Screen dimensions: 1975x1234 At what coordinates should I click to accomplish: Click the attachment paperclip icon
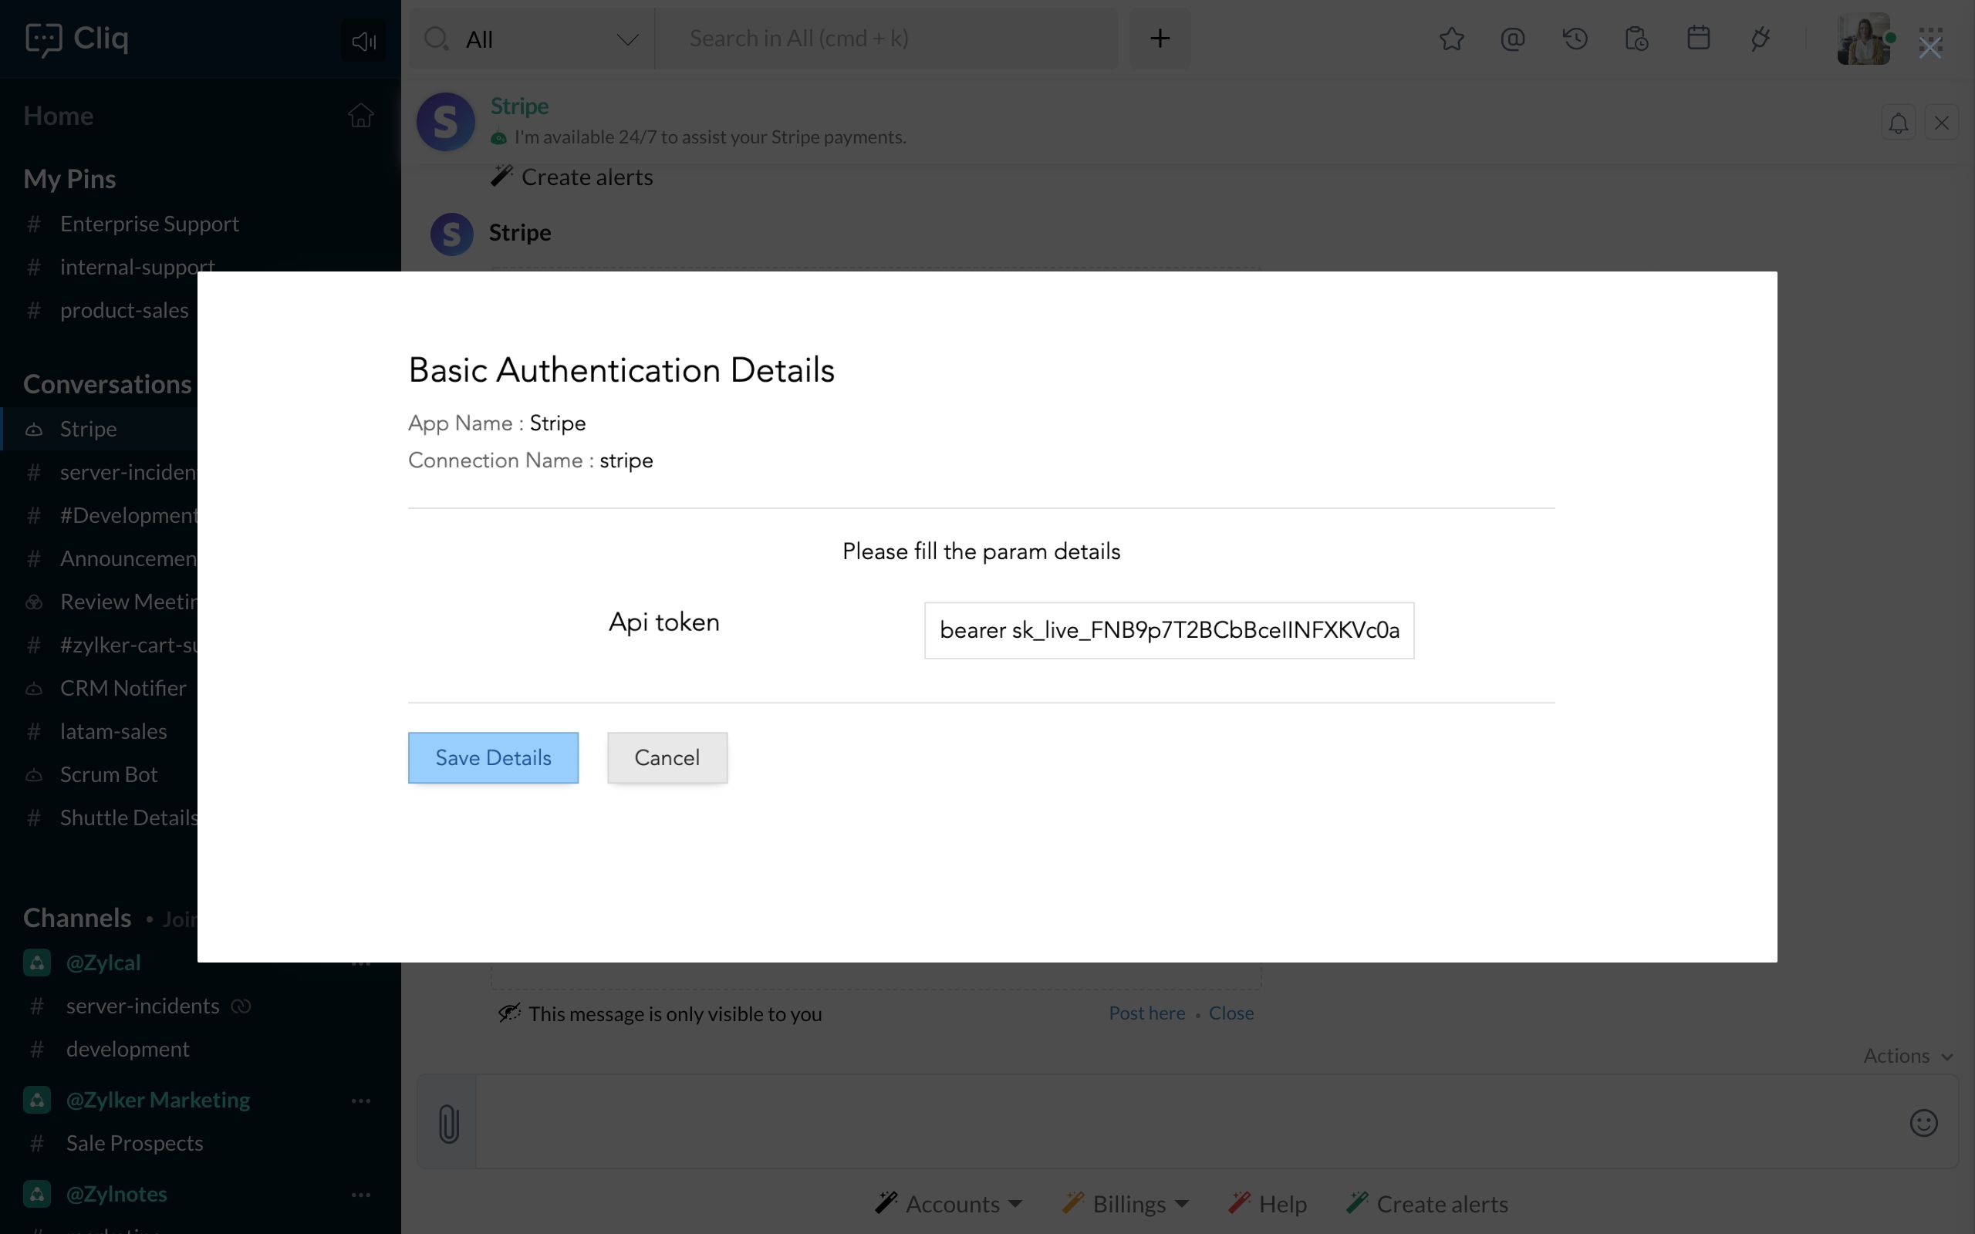tap(448, 1123)
